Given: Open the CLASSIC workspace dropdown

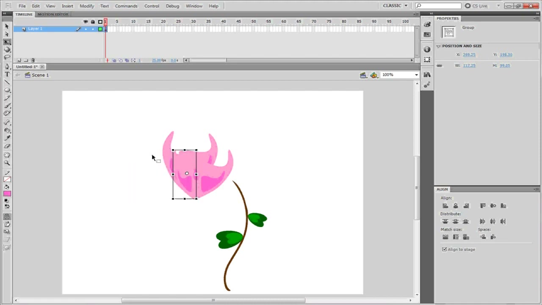Looking at the screenshot, I should [395, 6].
